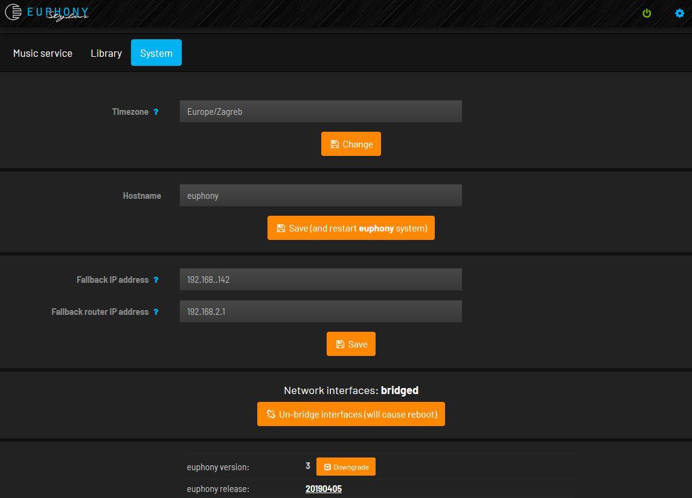This screenshot has height=498, width=692.
Task: Click the green power icon
Action: 647,13
